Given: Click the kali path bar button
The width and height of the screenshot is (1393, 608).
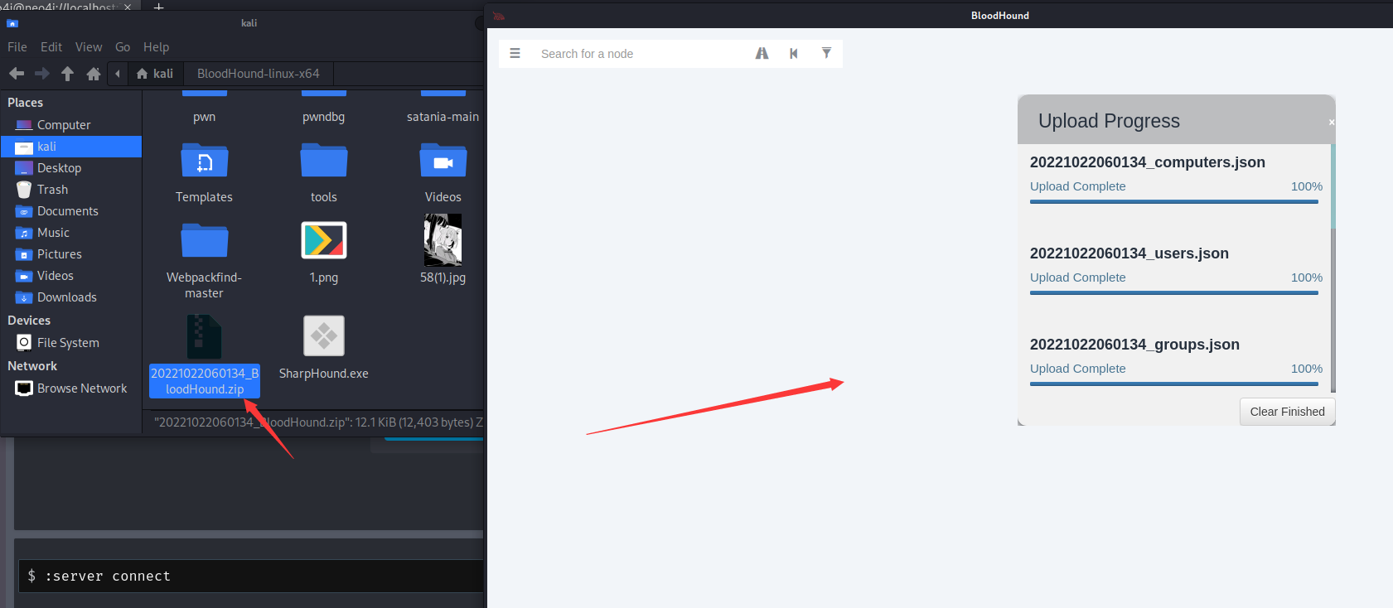Looking at the screenshot, I should pyautogui.click(x=155, y=74).
